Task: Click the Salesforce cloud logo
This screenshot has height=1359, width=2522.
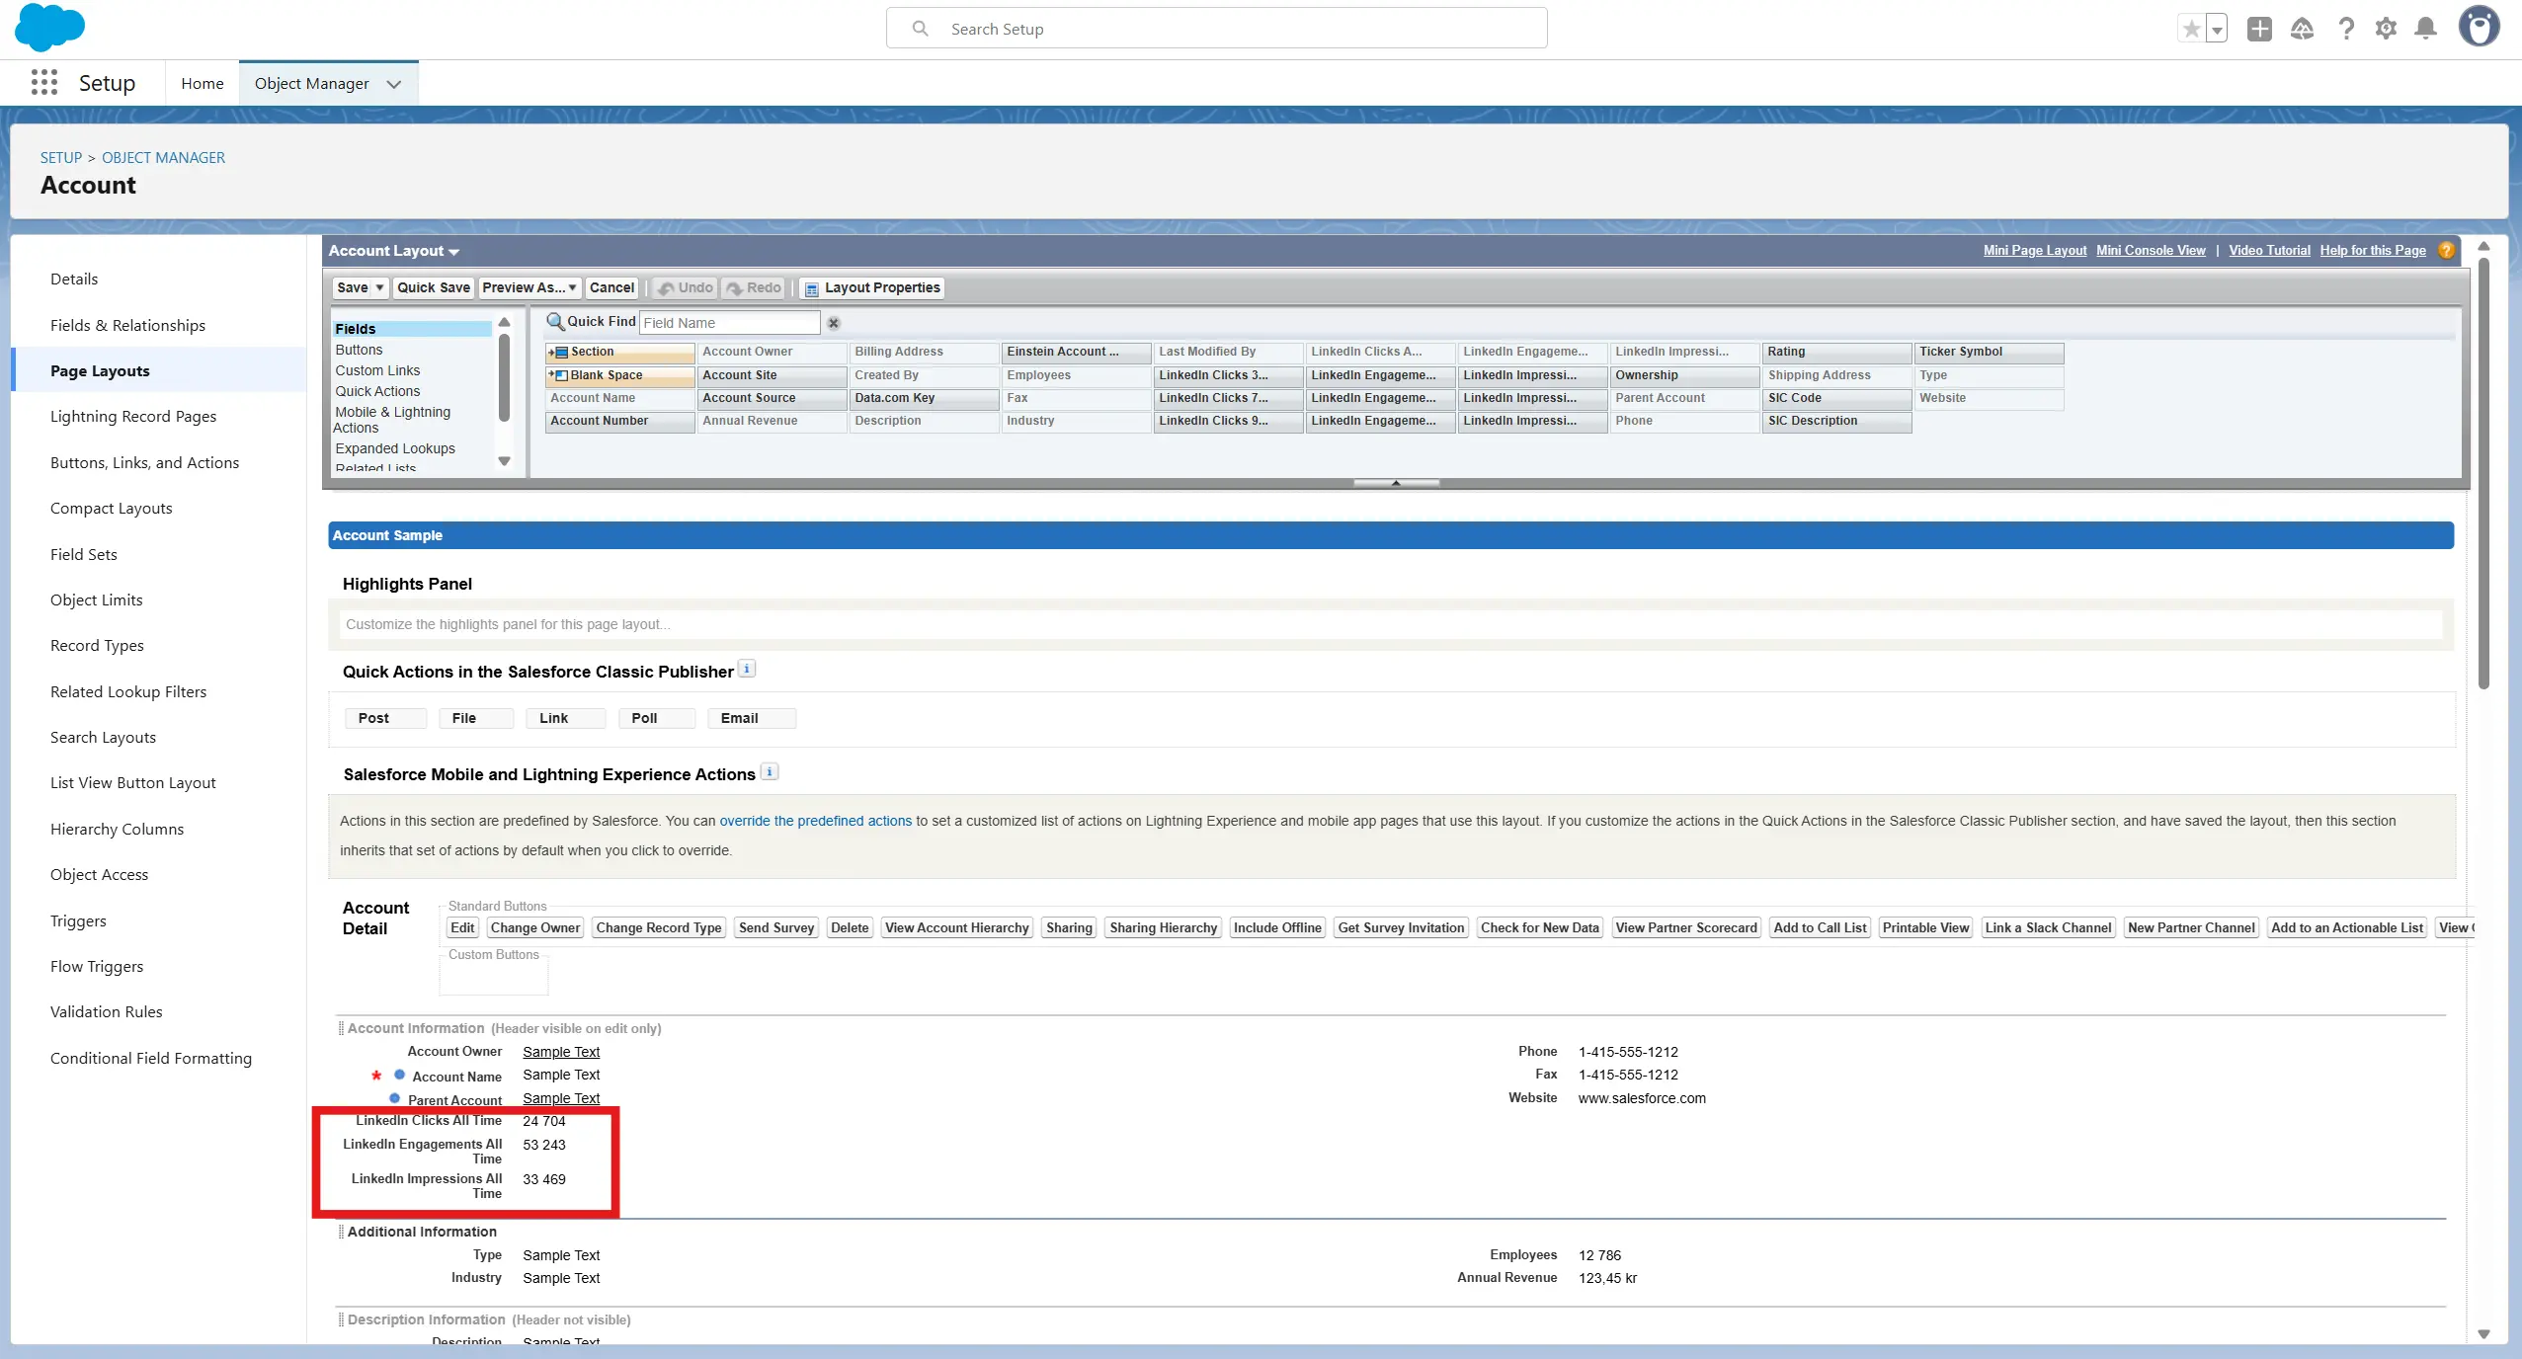Action: click(49, 28)
